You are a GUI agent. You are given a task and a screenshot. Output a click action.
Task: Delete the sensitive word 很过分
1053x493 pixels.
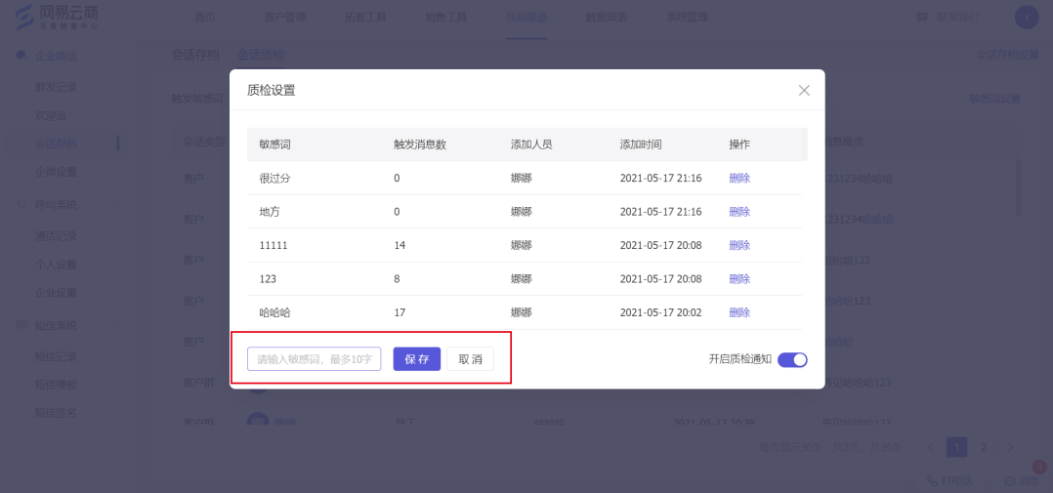tap(739, 179)
